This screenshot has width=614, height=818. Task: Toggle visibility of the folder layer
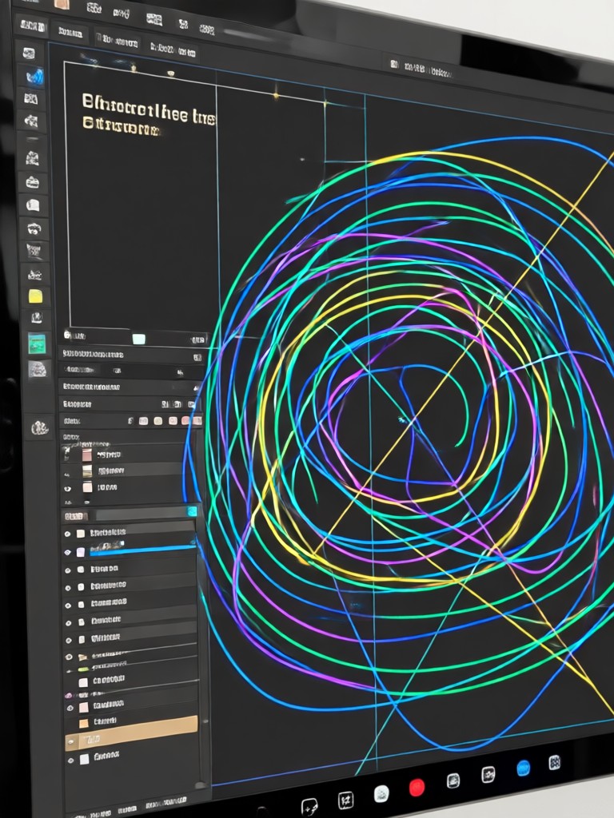[x=69, y=657]
